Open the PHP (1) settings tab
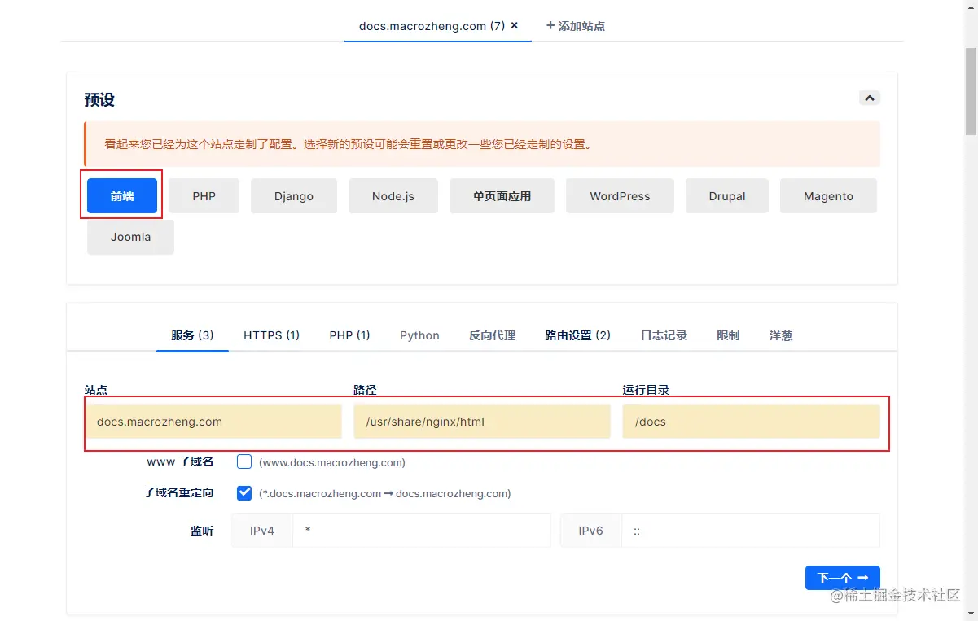This screenshot has width=978, height=621. (x=349, y=335)
